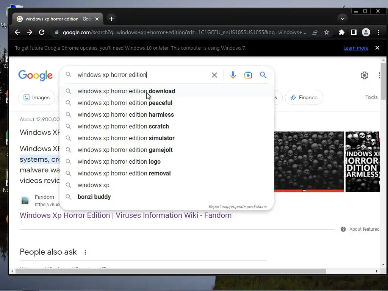388x291 pixels.
Task: Click the Fandom site favicon
Action: (x=25, y=200)
